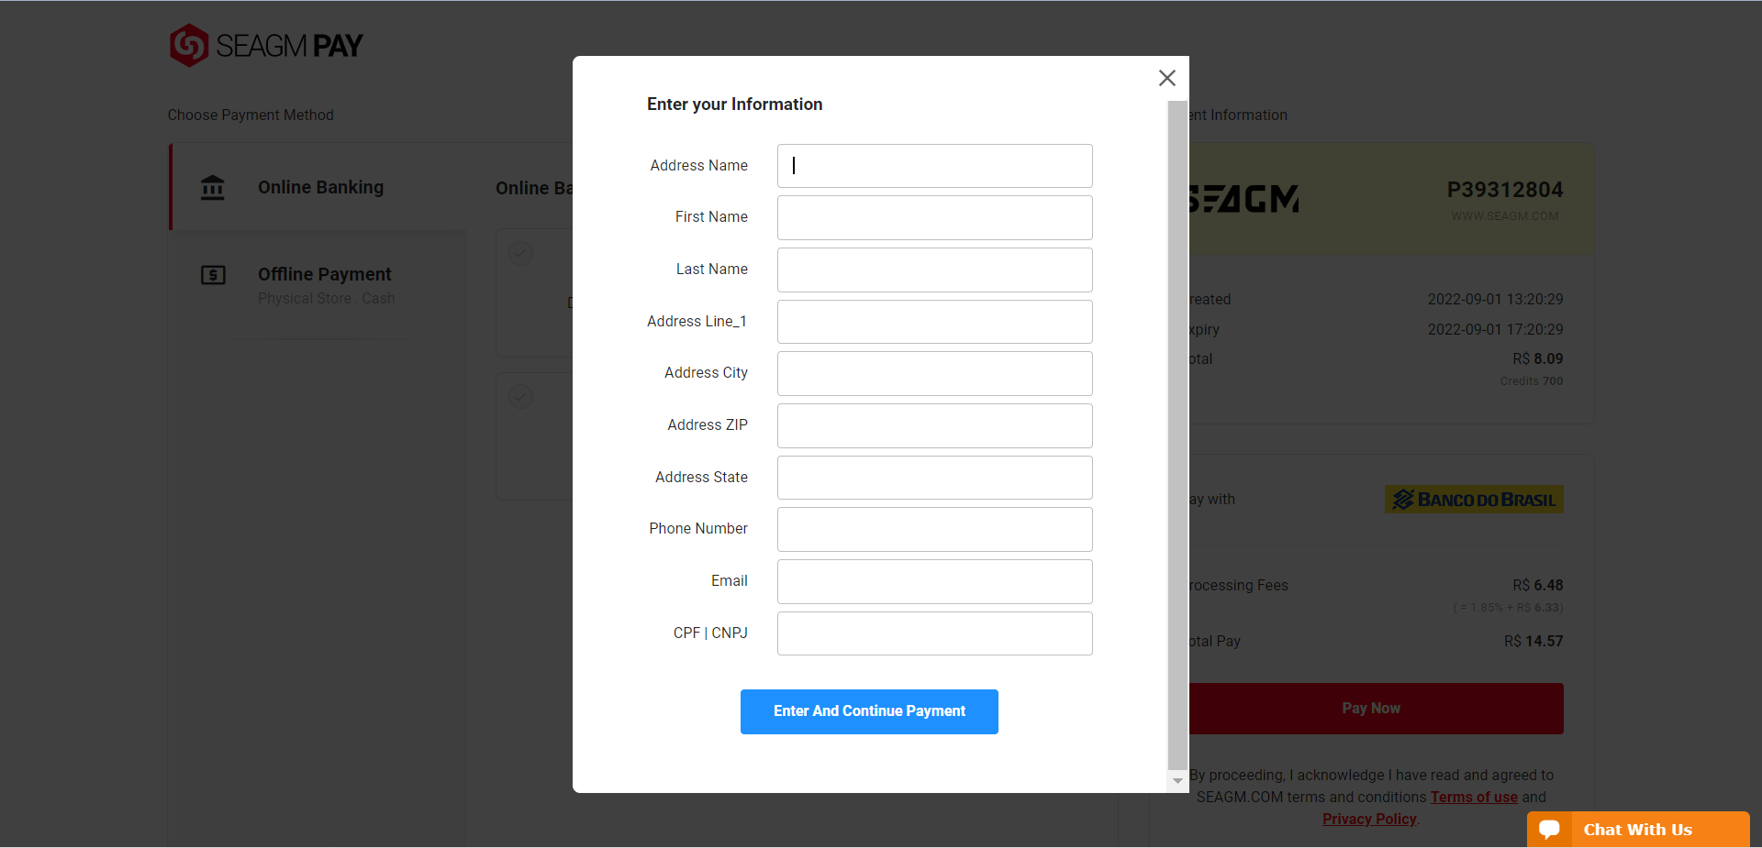The image size is (1762, 848).
Task: Tick the second payment option checkmark
Action: click(520, 396)
